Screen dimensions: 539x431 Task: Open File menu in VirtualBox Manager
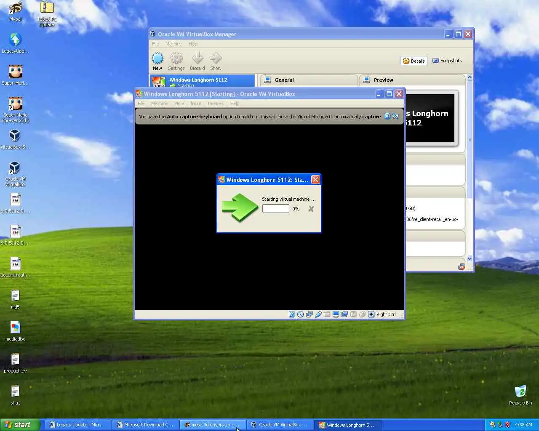coord(155,44)
